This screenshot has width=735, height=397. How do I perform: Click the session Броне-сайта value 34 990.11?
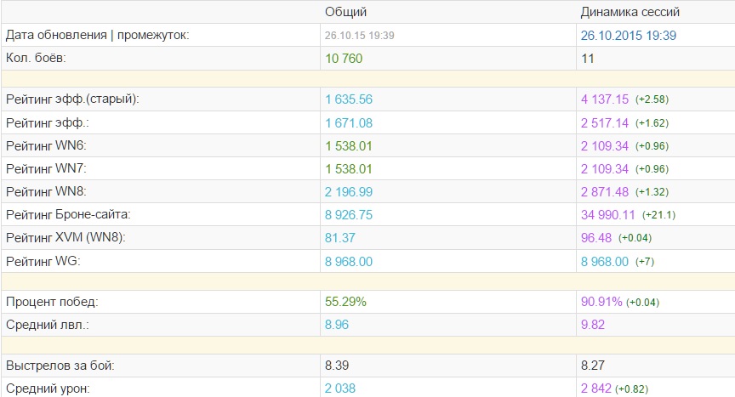coord(607,216)
